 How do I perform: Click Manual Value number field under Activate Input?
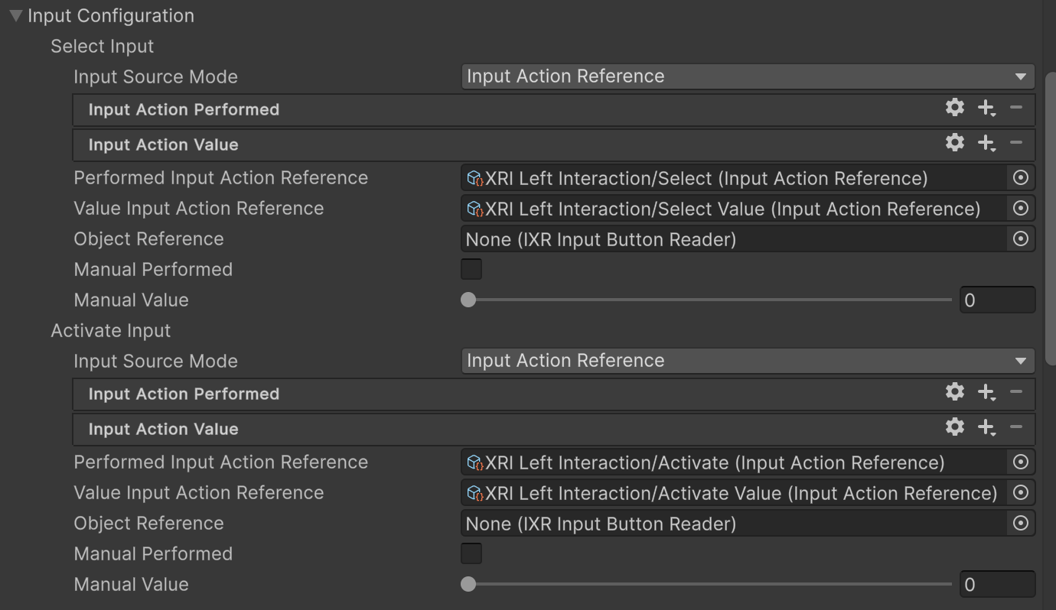(x=996, y=585)
